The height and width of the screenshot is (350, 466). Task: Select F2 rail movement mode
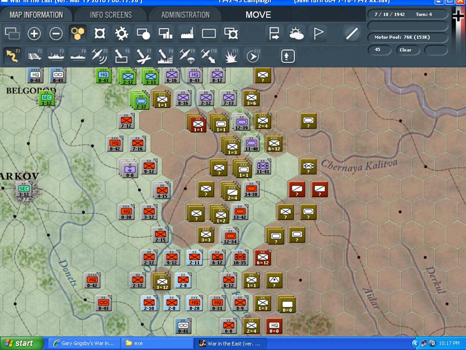35,56
